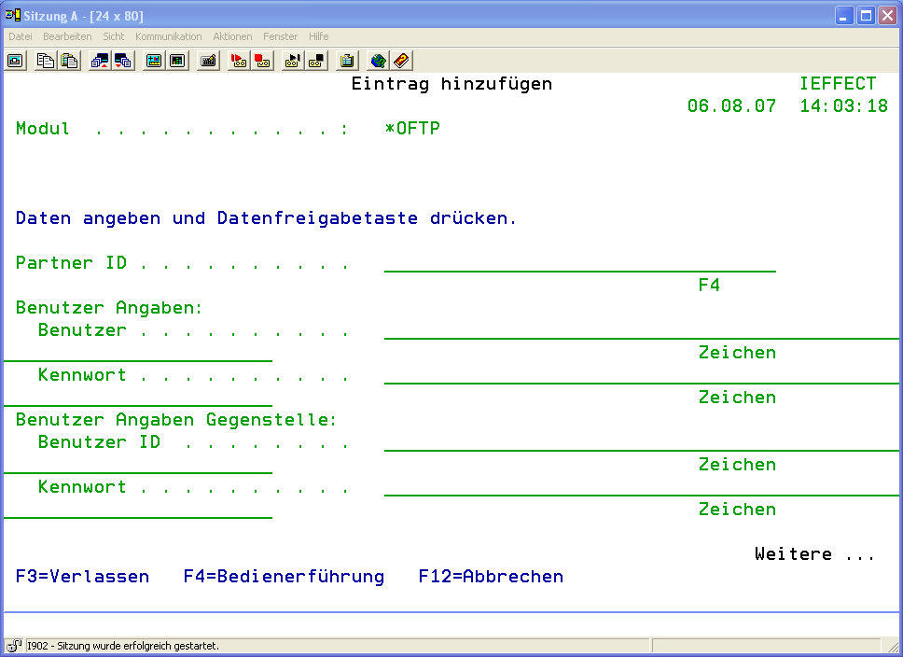Open Send File to host icon
This screenshot has height=657, width=903.
click(x=99, y=61)
